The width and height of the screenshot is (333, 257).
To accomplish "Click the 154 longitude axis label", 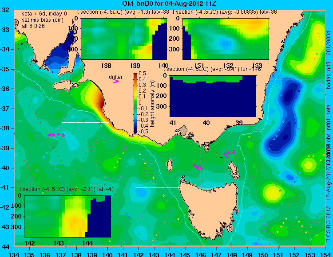I will click(x=325, y=254).
